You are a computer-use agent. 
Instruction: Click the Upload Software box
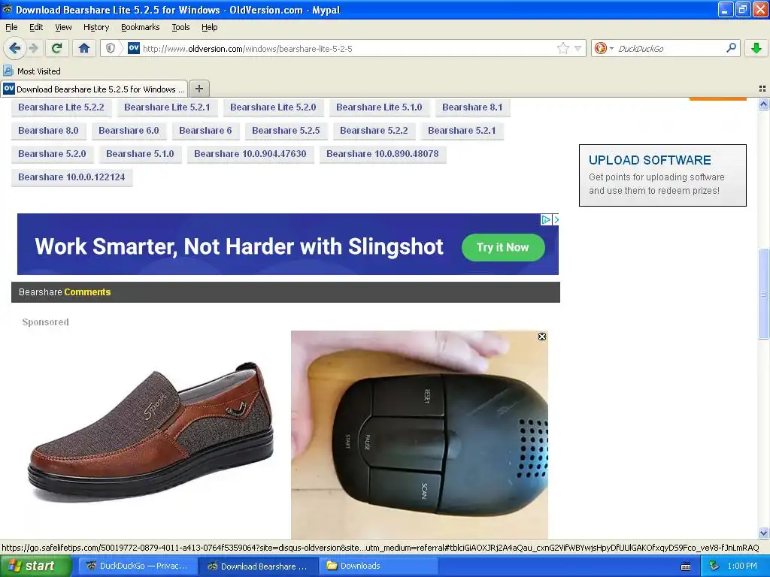[x=662, y=175]
